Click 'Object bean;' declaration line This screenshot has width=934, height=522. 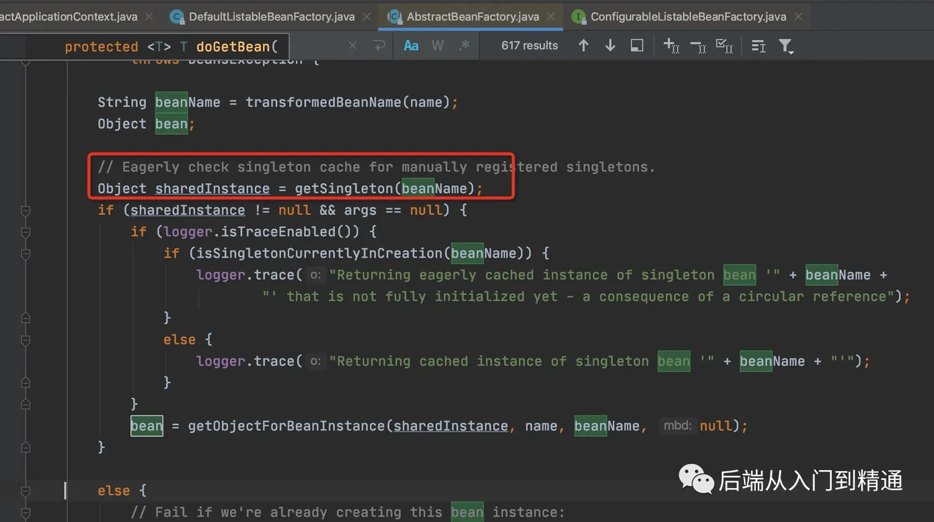[146, 123]
